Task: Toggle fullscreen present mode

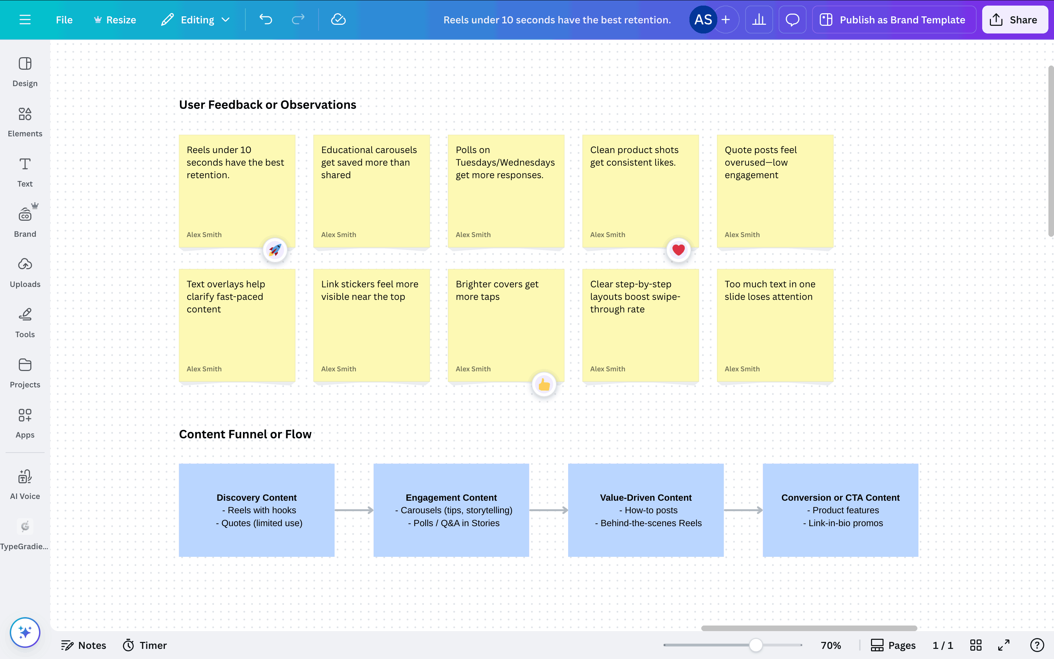Action: 1004,645
